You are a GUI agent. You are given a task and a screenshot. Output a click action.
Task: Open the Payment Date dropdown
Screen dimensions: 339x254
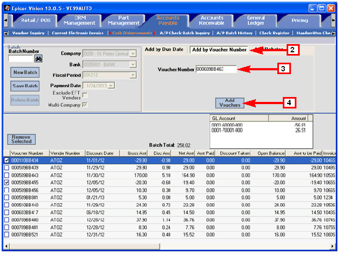(111, 86)
